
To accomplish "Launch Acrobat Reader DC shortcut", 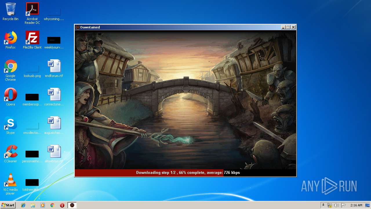I will point(32,13).
